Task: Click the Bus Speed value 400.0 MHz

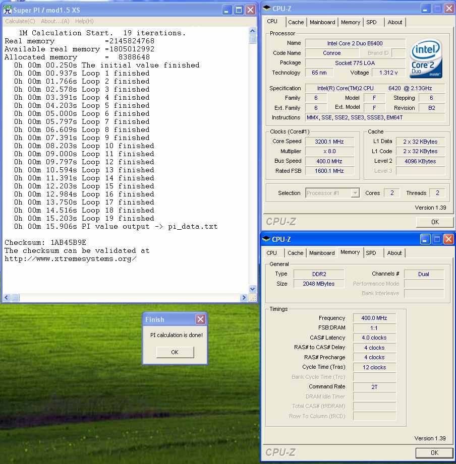Action: tap(329, 161)
